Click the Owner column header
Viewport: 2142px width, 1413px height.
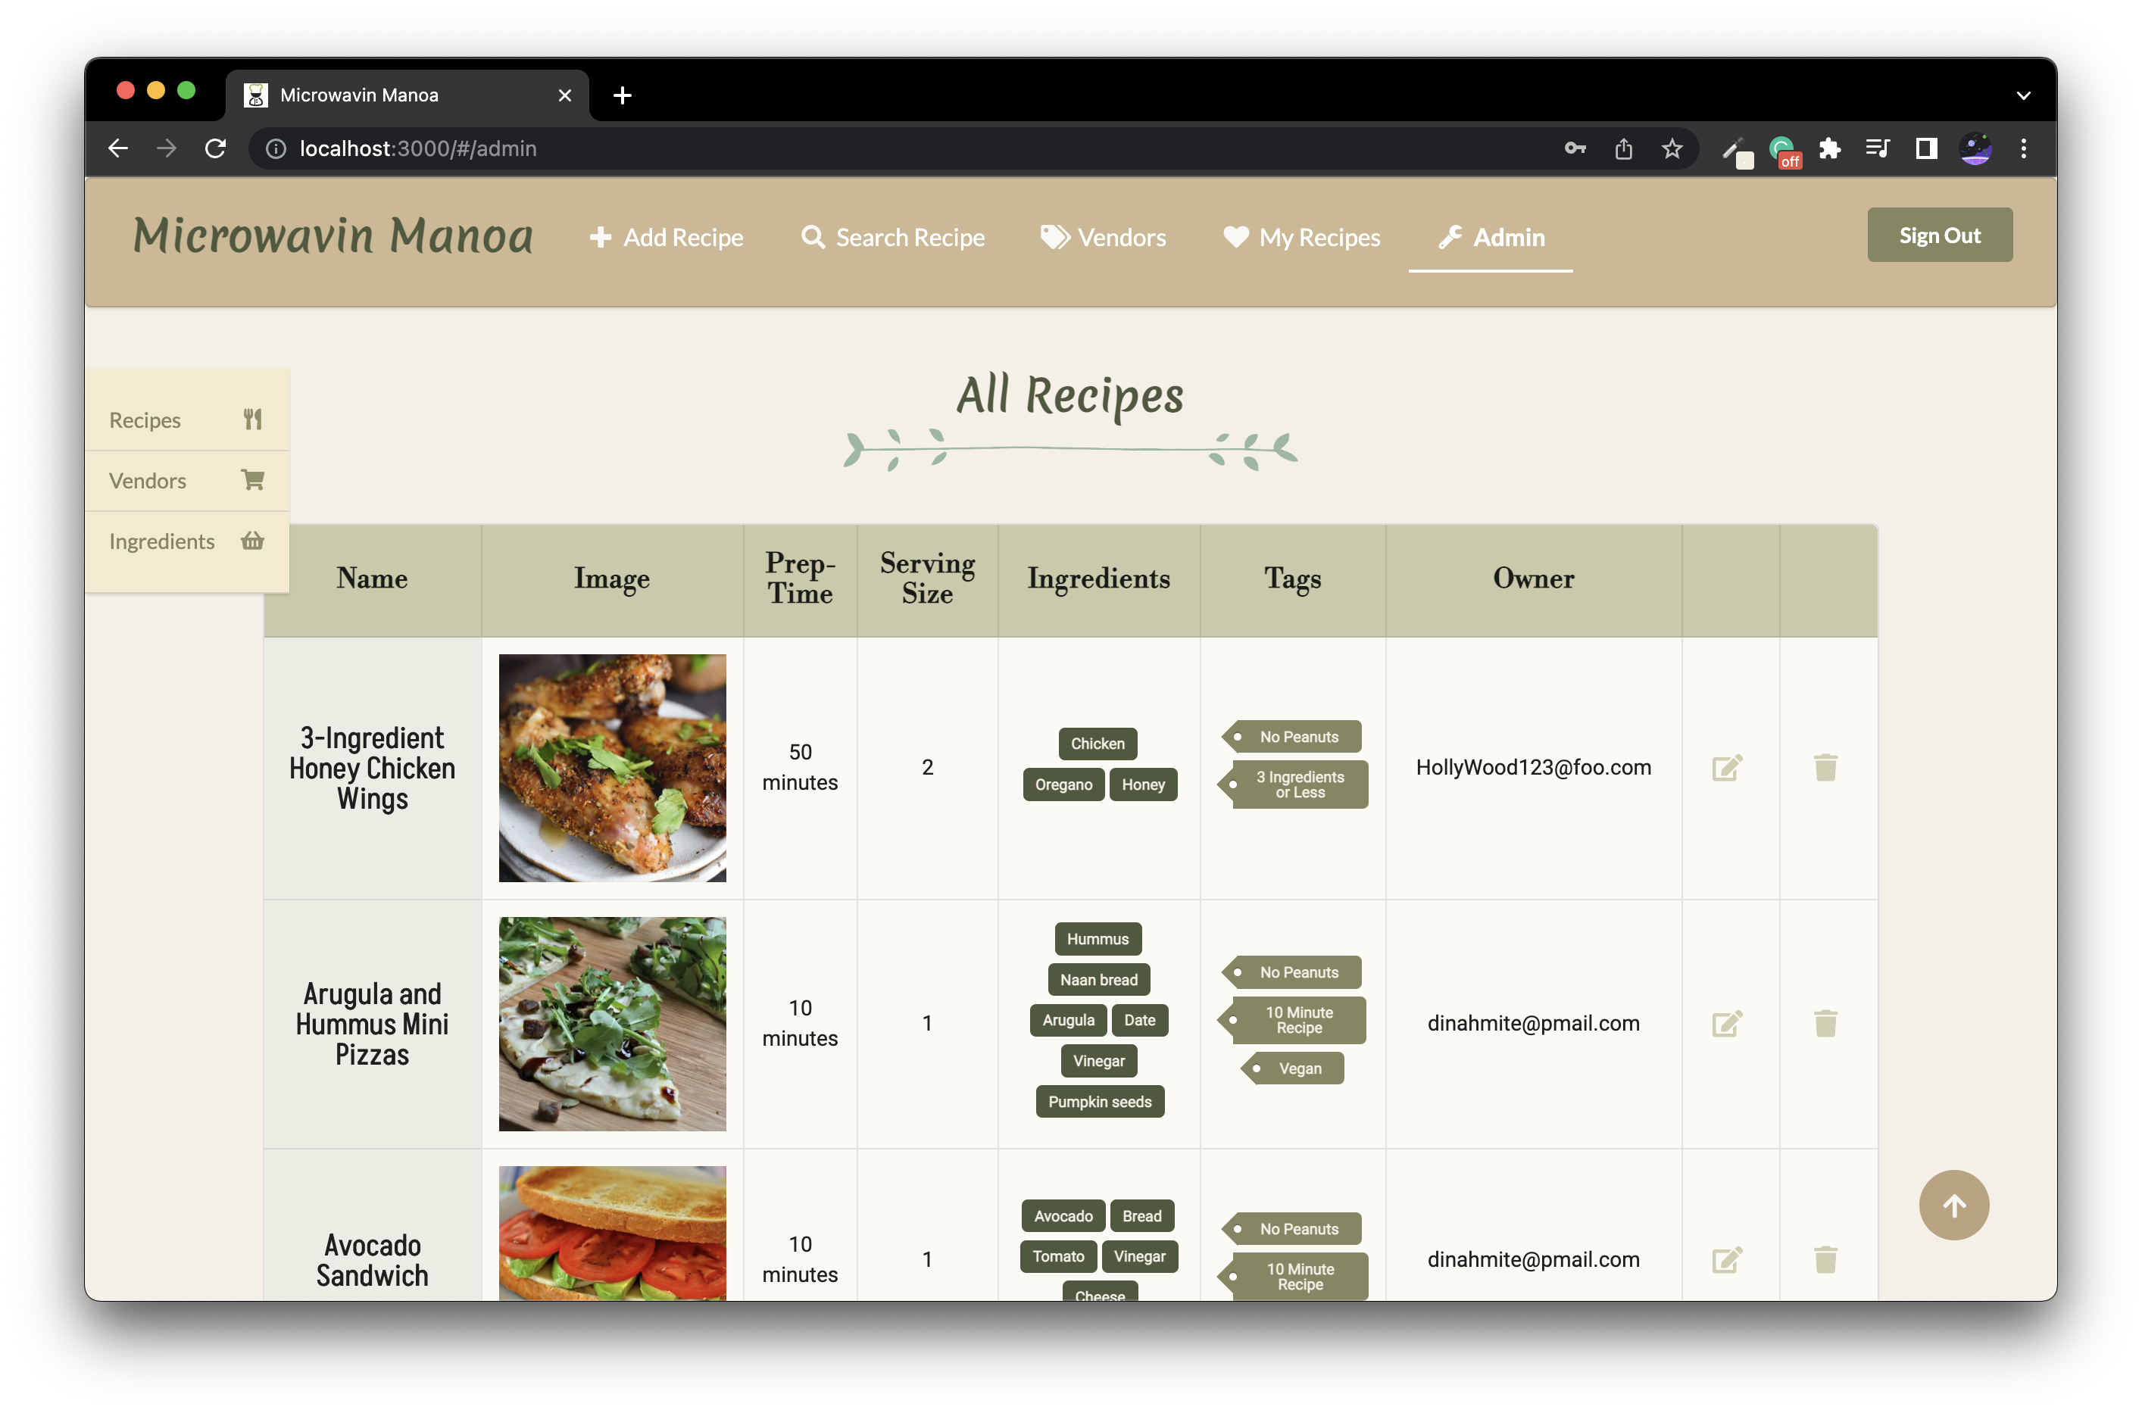point(1533,579)
